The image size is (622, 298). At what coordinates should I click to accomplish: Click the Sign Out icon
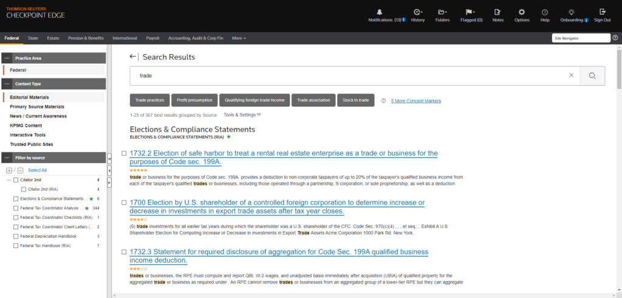pos(602,12)
